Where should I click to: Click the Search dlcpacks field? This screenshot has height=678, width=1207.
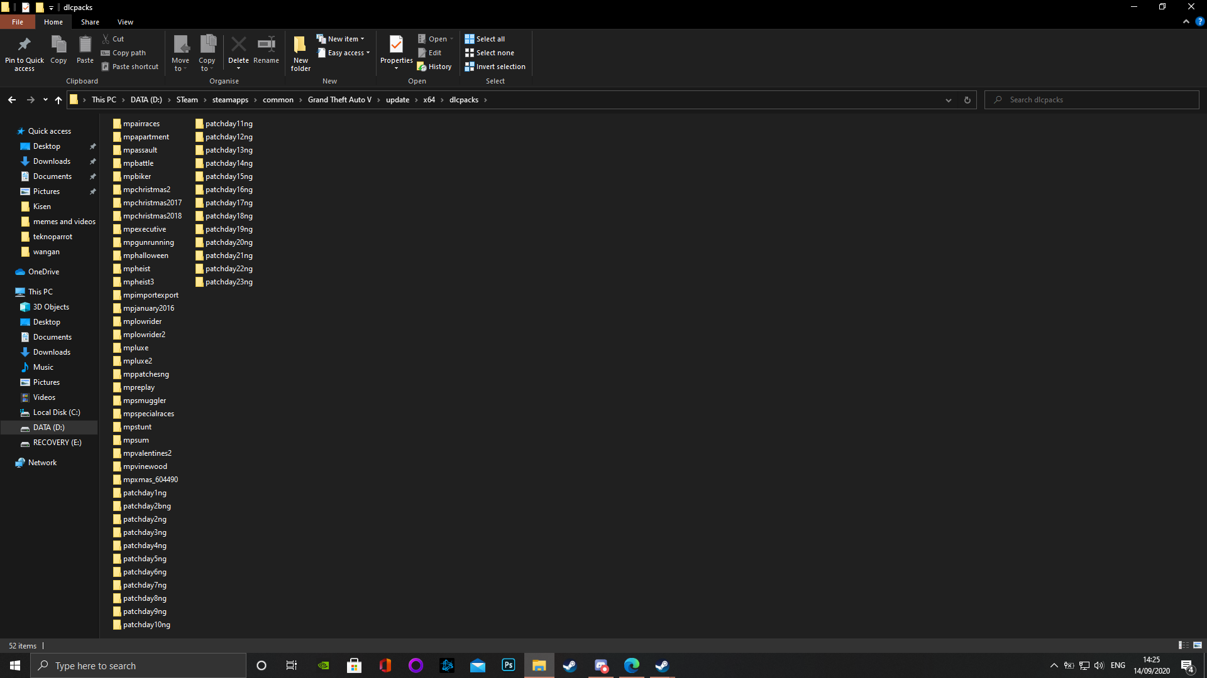(x=1092, y=100)
